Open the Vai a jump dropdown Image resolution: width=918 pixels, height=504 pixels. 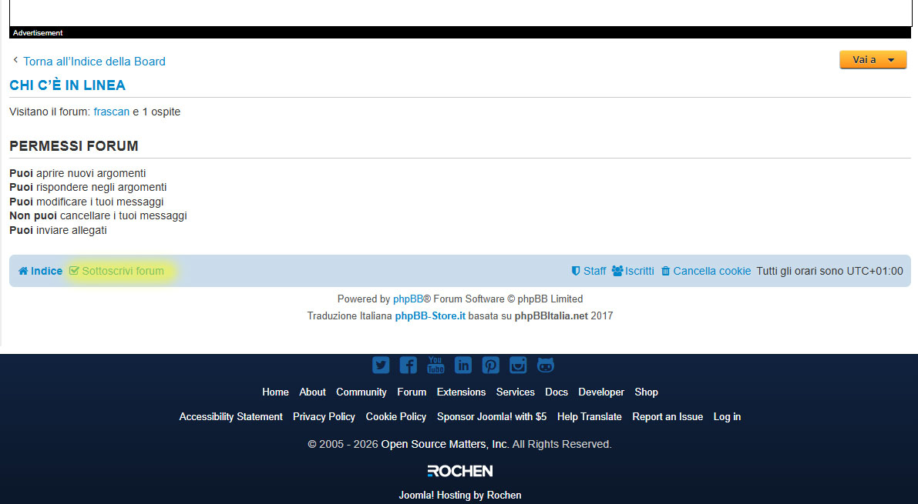click(x=873, y=60)
